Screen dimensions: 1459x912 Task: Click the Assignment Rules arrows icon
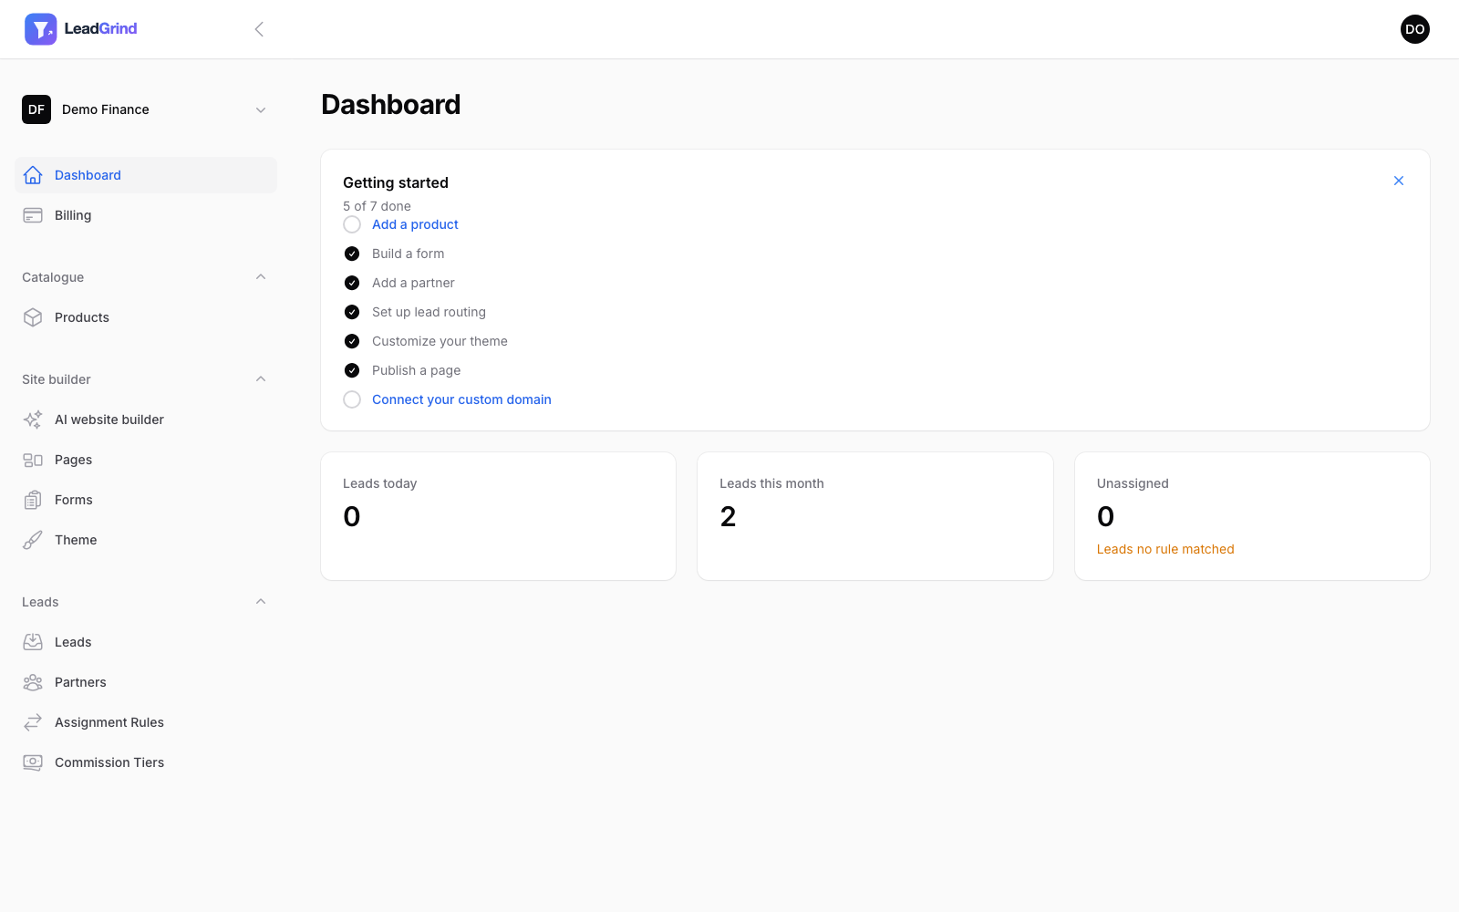point(33,722)
